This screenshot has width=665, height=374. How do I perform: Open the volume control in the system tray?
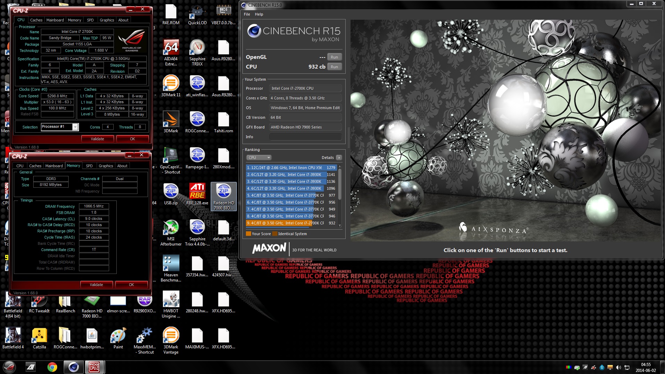point(618,367)
